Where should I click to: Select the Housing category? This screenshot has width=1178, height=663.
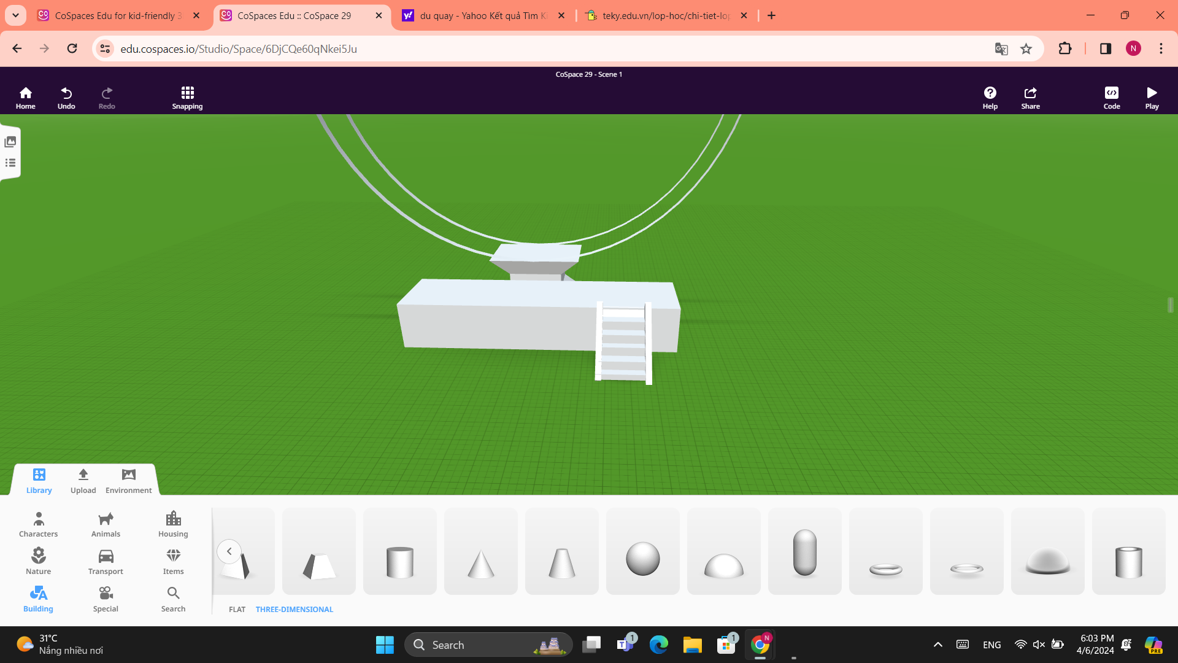(x=173, y=525)
